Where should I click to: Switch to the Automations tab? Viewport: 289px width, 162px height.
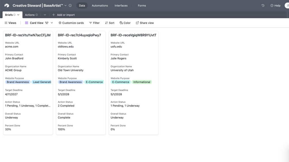(x=100, y=5)
